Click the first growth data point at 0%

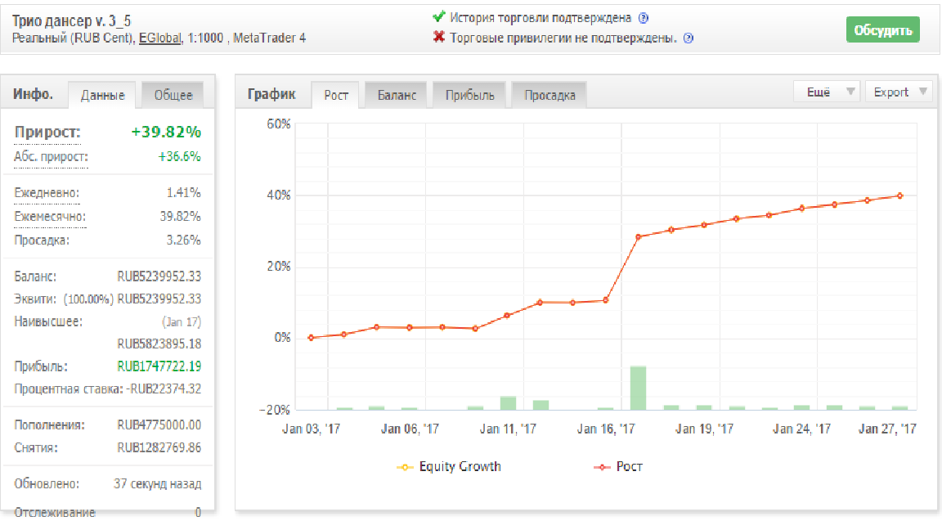tap(311, 338)
